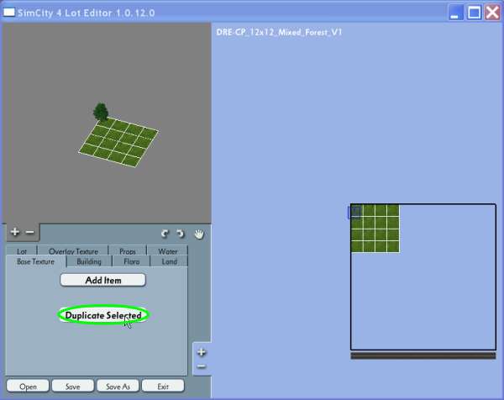504x400 pixels.
Task: Minimize the Lot Editor window
Action: point(454,13)
